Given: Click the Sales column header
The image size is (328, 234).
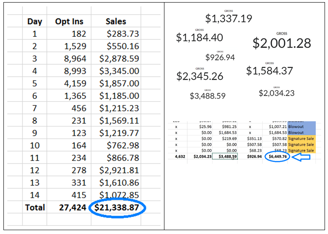Looking at the screenshot, I should [x=116, y=21].
